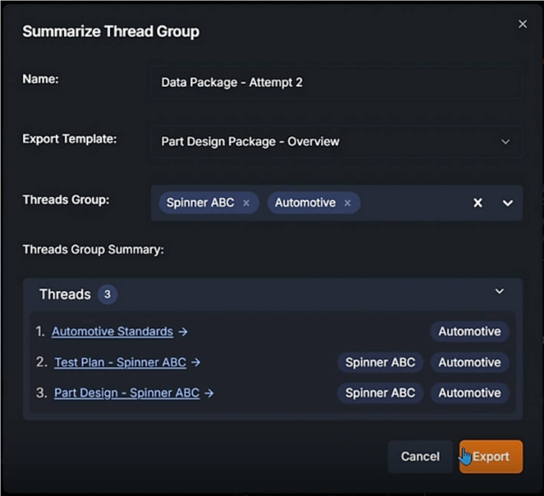This screenshot has height=496, width=544.
Task: Remove the Spinner ABC tag chip
Action: point(246,203)
